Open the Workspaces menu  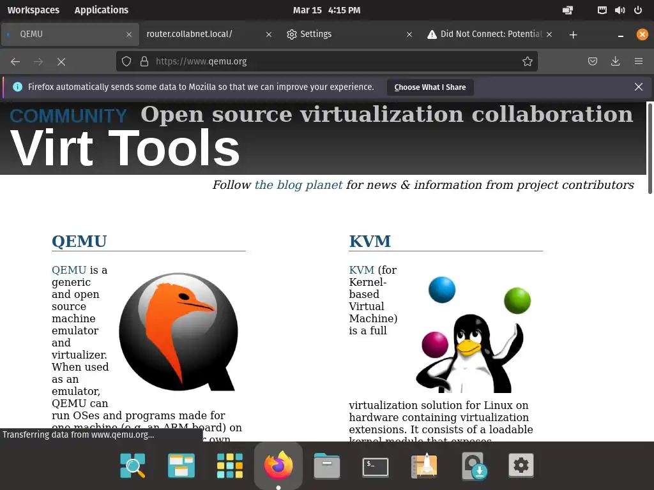point(33,10)
